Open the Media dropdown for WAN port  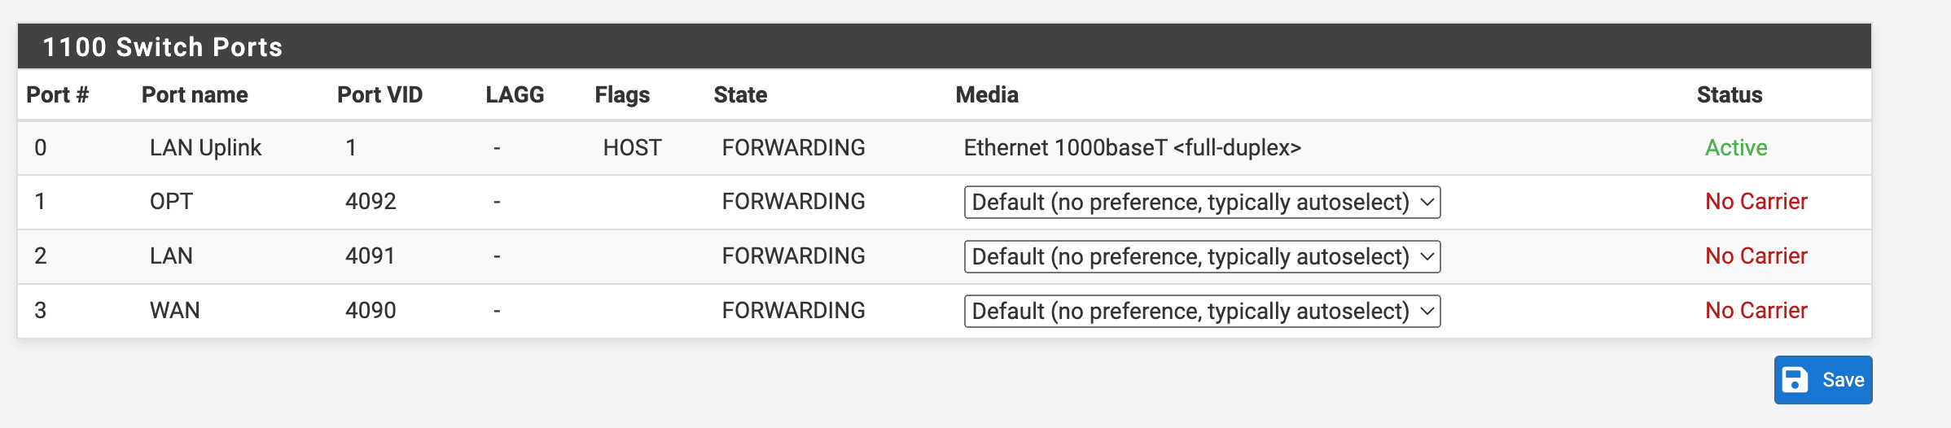[1202, 312]
